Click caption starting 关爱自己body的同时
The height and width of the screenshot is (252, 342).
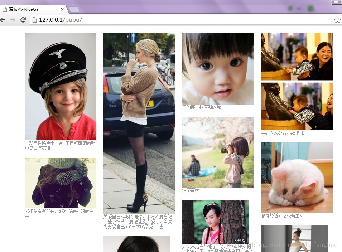138,222
